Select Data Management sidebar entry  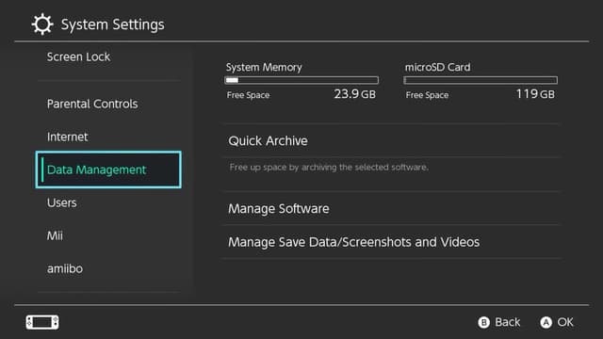click(x=108, y=169)
